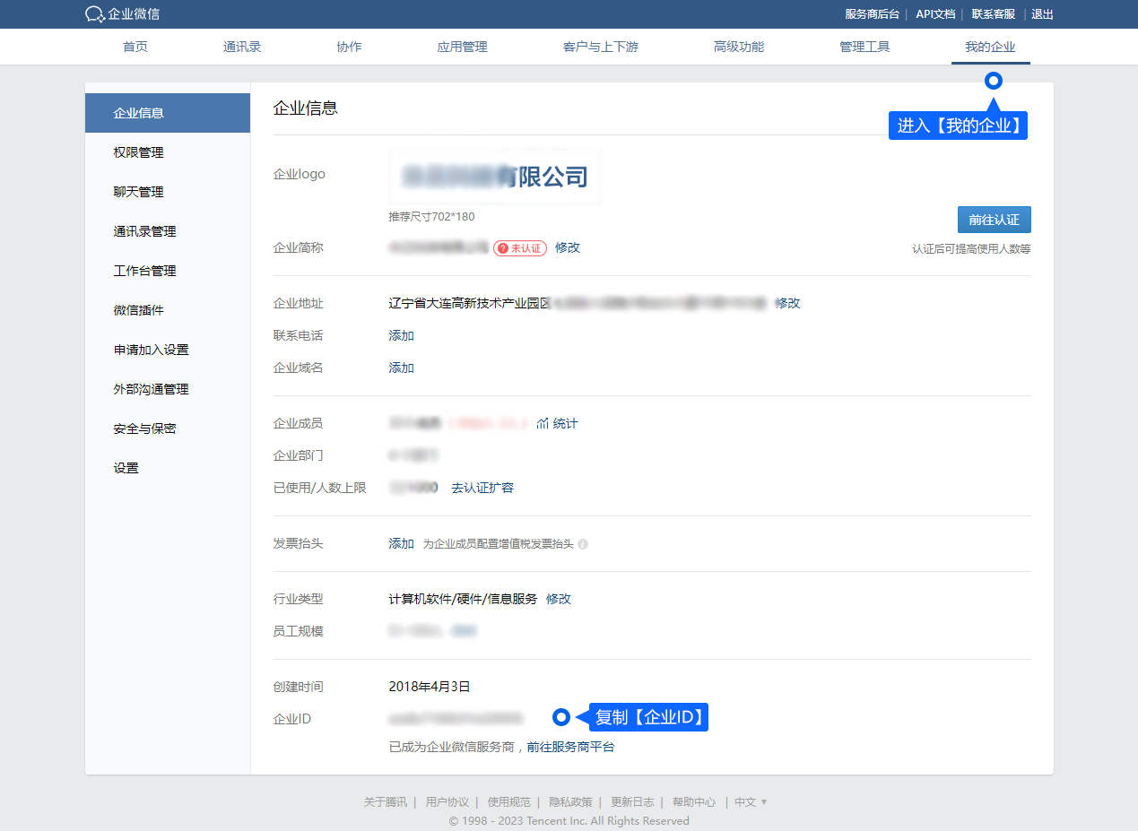
Task: Click the 未认证 warning badge
Action: coord(520,248)
